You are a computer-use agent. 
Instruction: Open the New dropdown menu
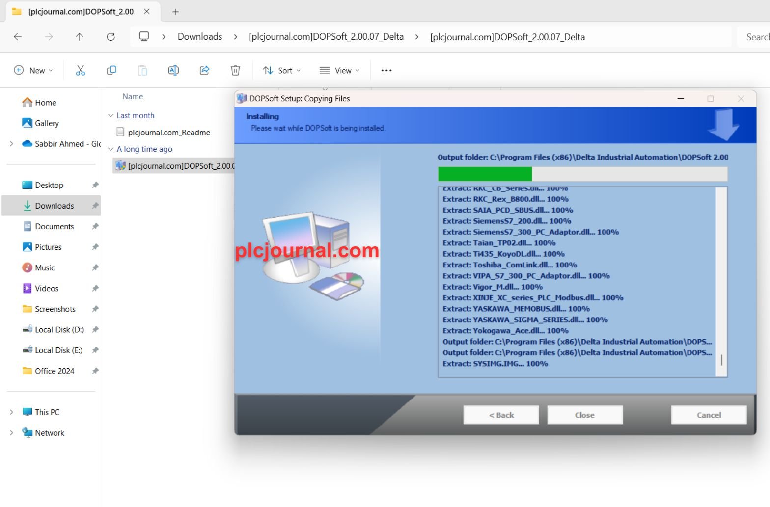point(33,70)
